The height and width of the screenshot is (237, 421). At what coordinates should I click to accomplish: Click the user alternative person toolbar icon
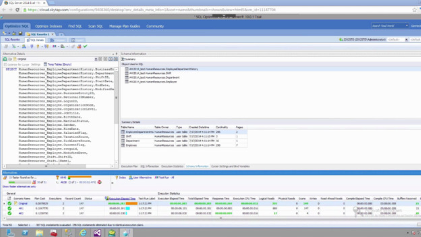tap(24, 46)
